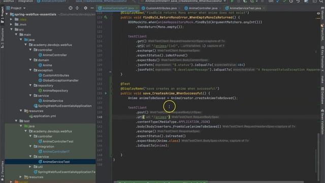The width and height of the screenshot is (325, 183).
Task: Click 'save_CreatesAnime_WhenSuccessful' method name in editor
Action: click(173, 94)
